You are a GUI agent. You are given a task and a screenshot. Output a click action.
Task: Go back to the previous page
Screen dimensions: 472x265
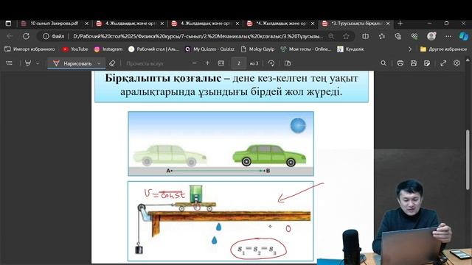click(10, 36)
